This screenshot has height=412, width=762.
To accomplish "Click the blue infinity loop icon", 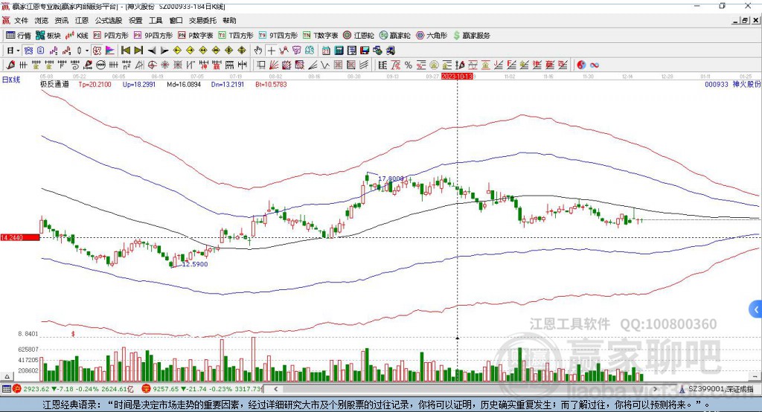I will click(x=595, y=65).
